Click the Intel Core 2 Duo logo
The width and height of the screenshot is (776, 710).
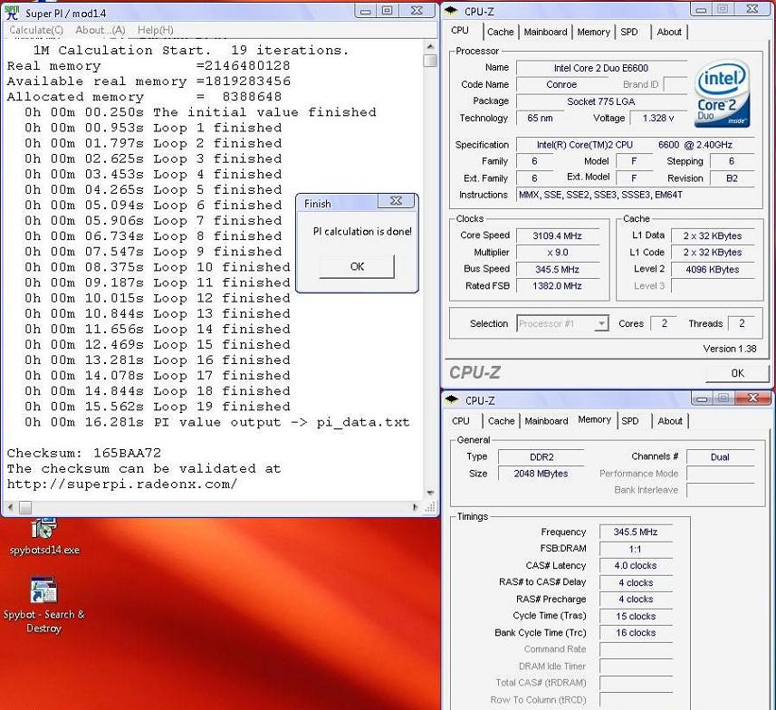723,94
